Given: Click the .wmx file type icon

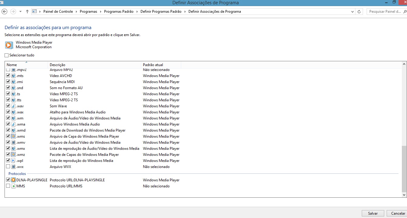Looking at the screenshot, I should (13, 149).
